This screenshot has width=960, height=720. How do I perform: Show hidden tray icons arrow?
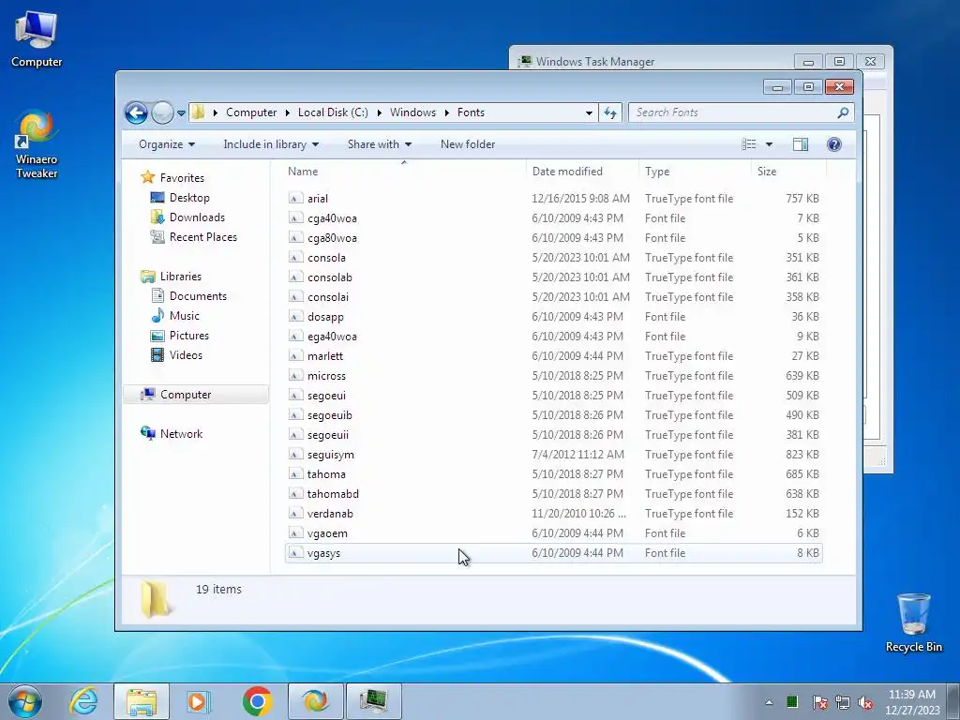point(769,702)
